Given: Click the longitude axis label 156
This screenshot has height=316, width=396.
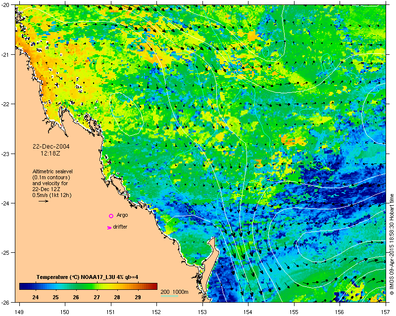Looking at the screenshot, I should (340, 312).
